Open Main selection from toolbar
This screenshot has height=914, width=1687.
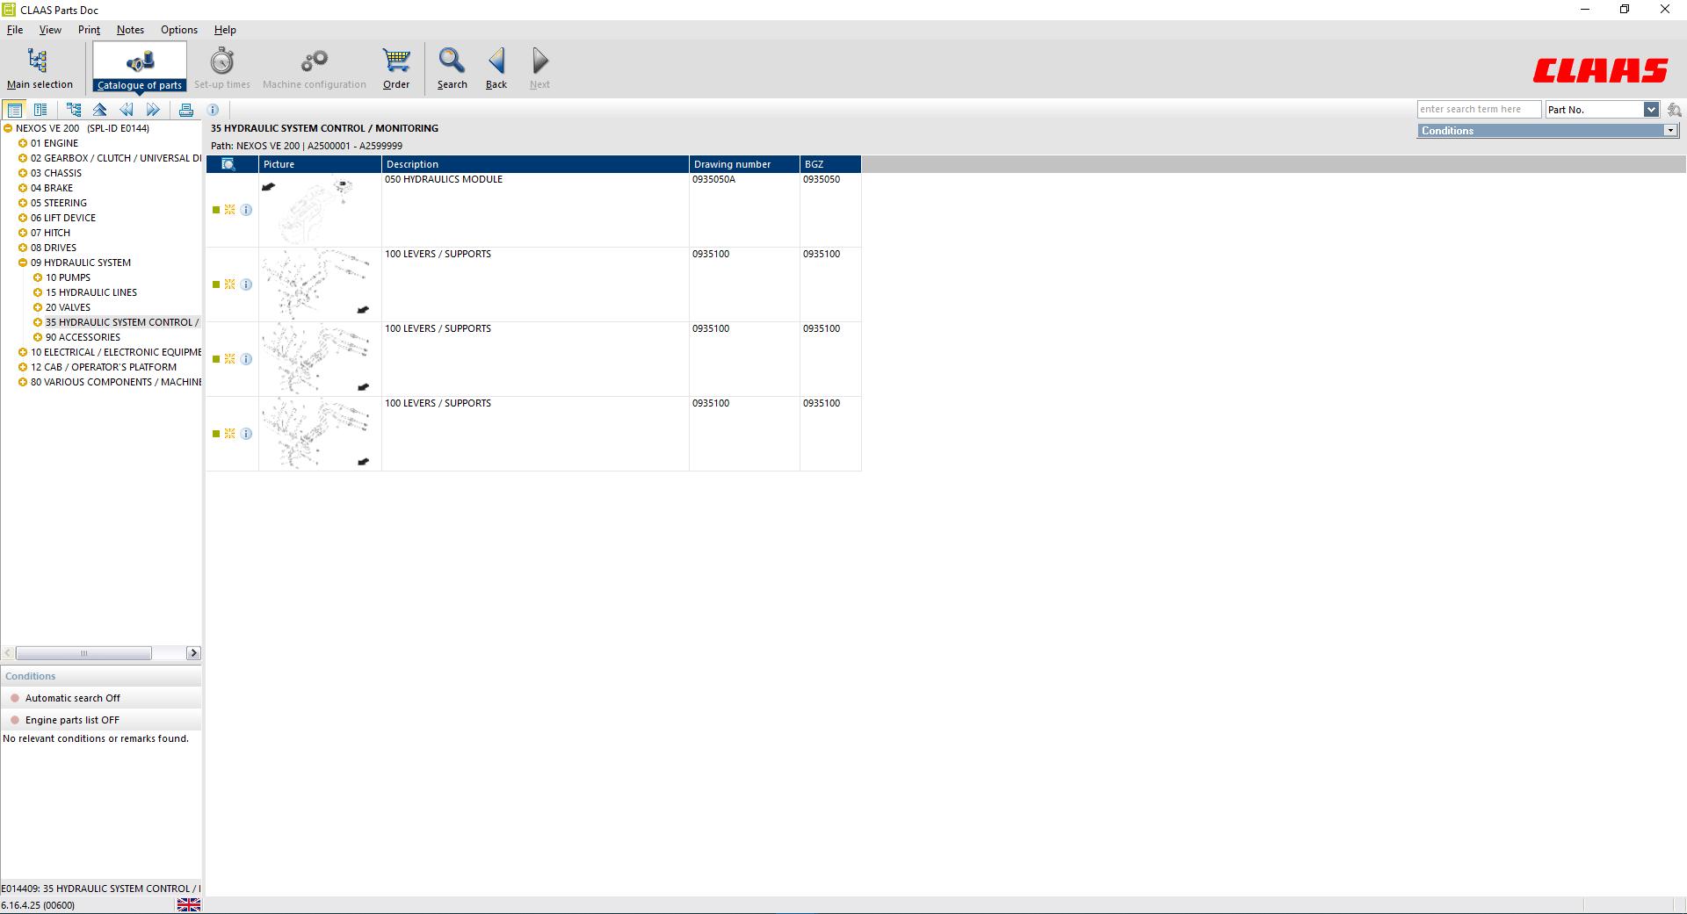click(40, 68)
